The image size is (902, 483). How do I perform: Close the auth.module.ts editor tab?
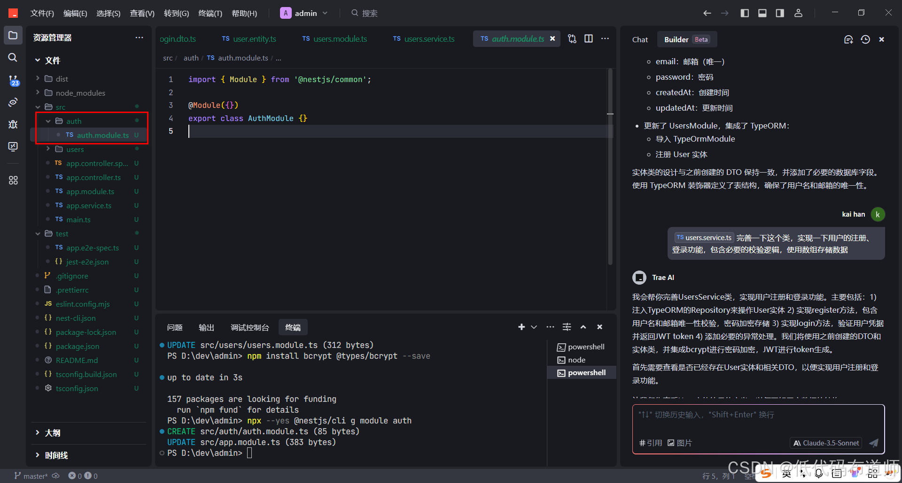[x=552, y=38]
